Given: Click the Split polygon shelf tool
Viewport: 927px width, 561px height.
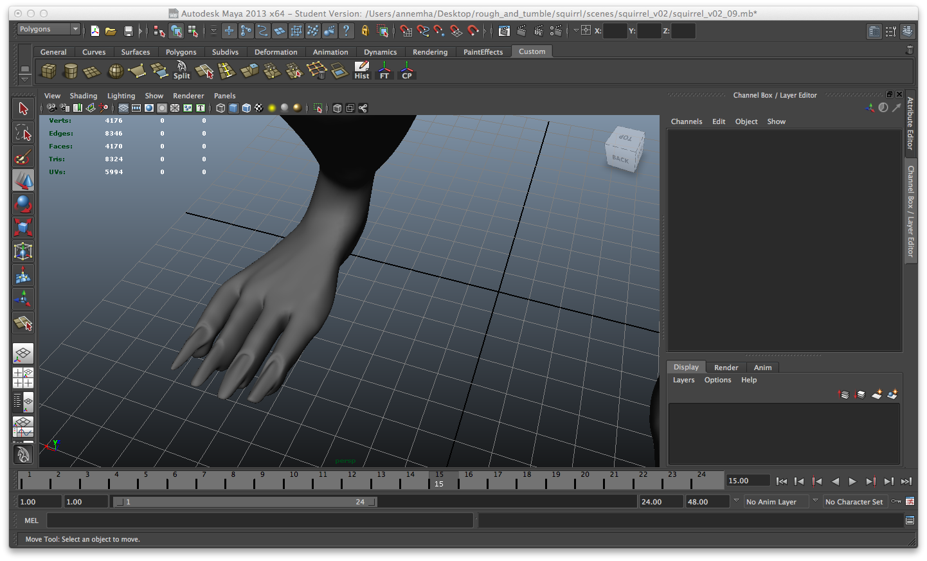Looking at the screenshot, I should 182,71.
